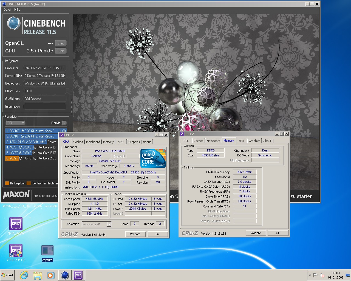Click the Cinebench sphere logo
This screenshot has height=281, width=351.
pyautogui.click(x=14, y=23)
